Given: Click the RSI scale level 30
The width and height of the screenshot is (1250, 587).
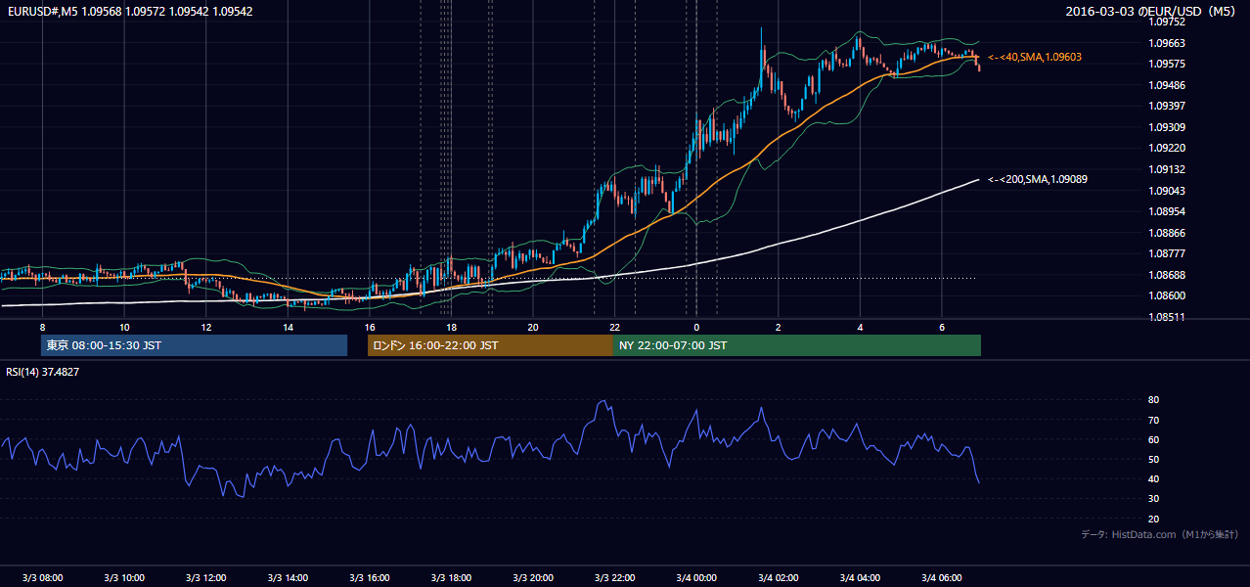Looking at the screenshot, I should click(1154, 499).
